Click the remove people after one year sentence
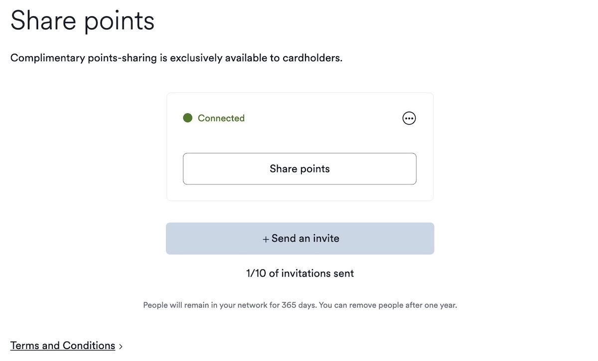Screen dimensions: 598x361 pos(388,305)
